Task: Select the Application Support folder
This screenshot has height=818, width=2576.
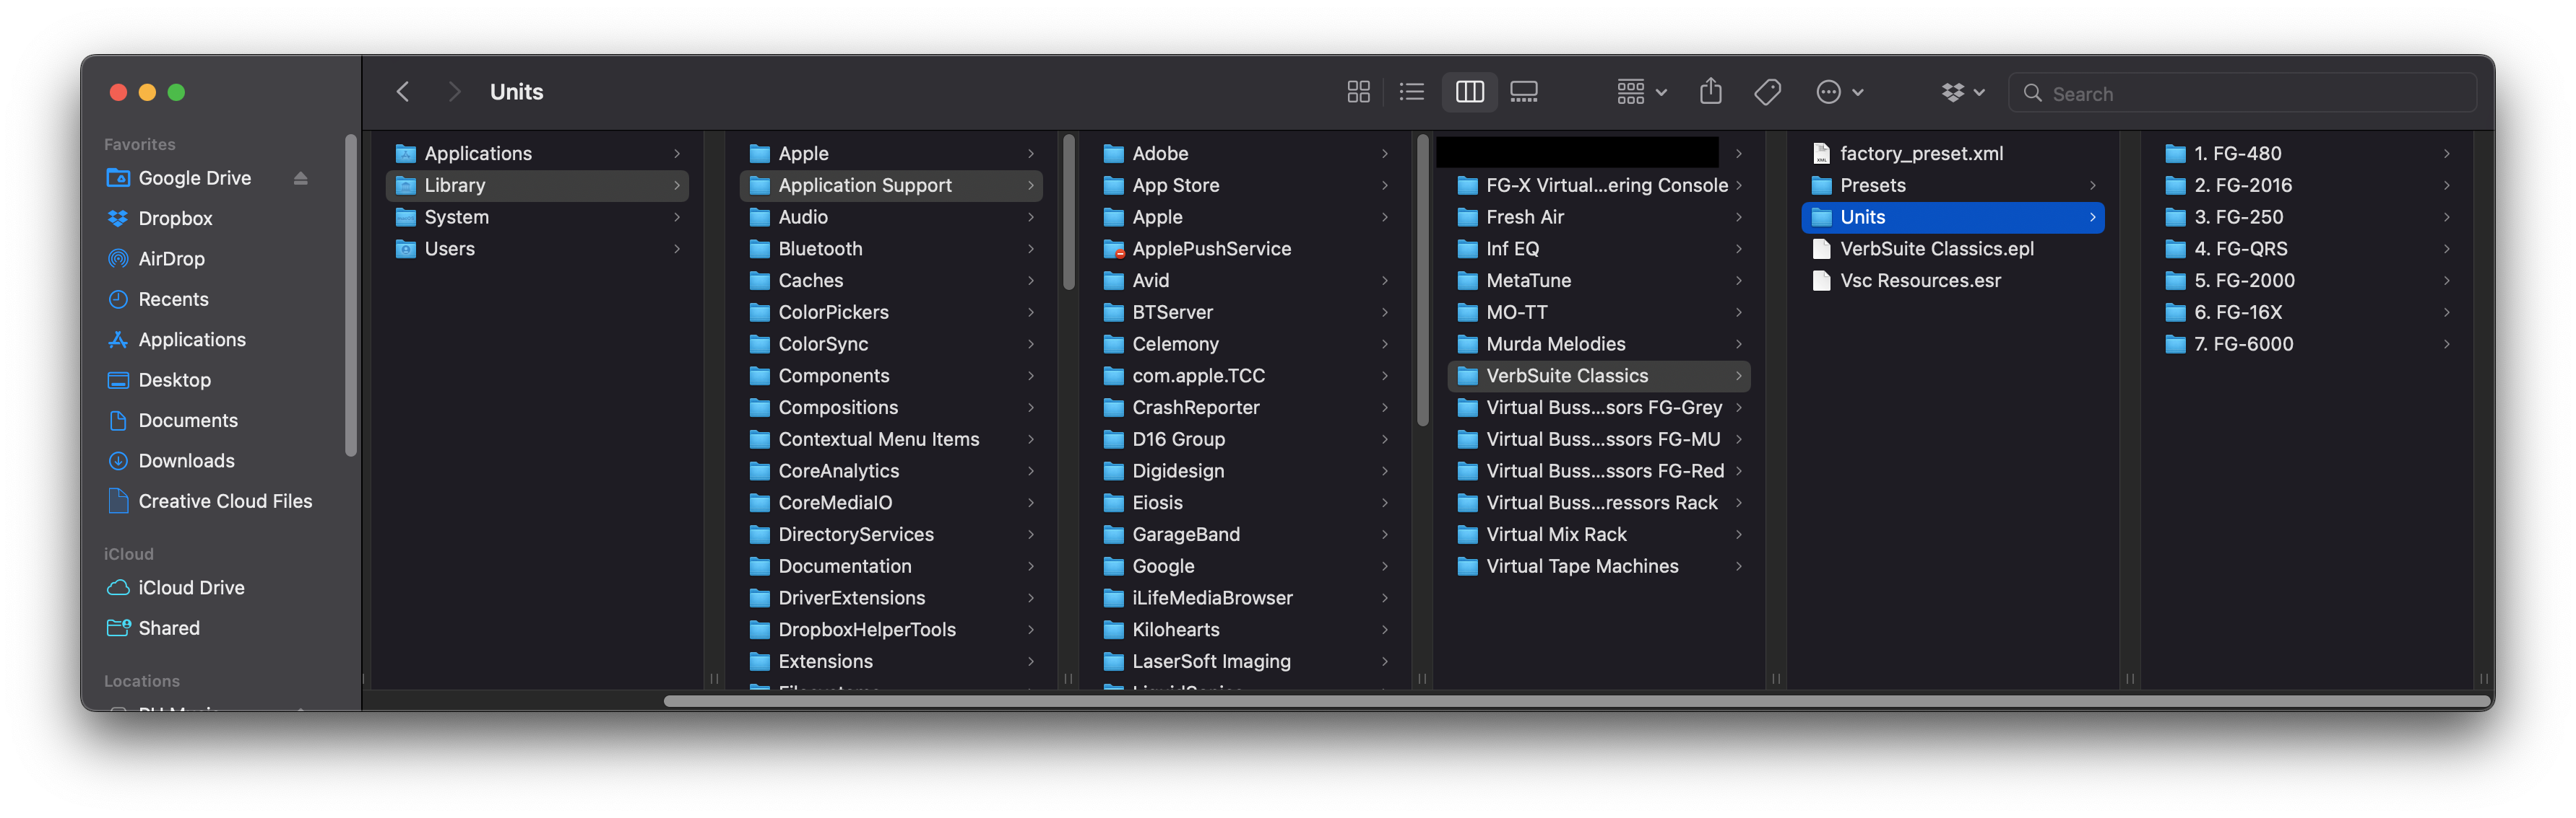Action: click(x=891, y=186)
